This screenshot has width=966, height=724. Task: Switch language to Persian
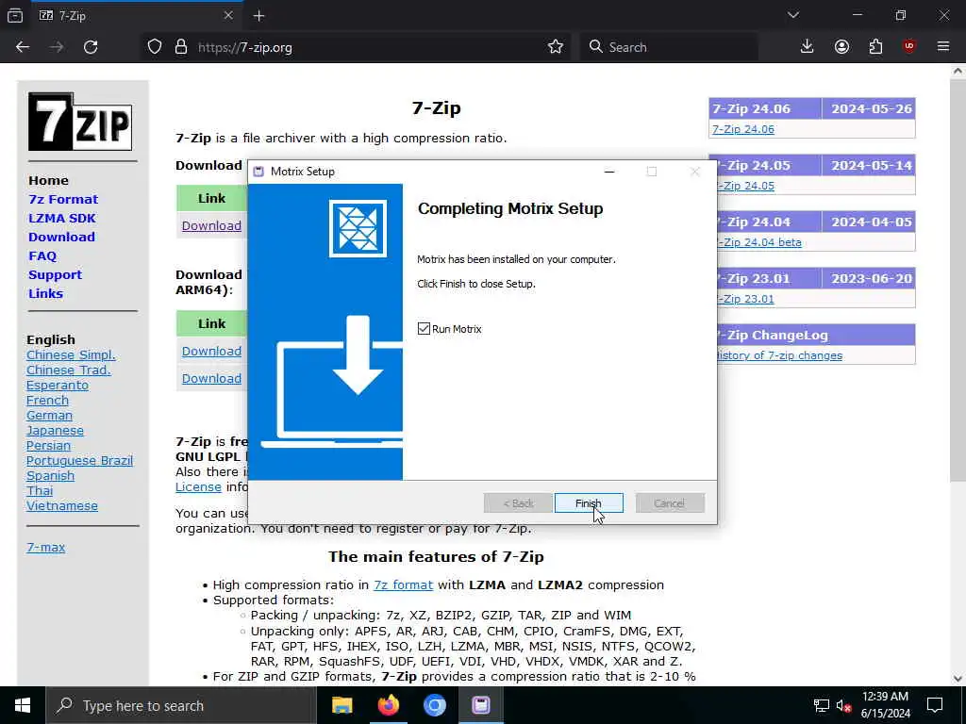(48, 446)
